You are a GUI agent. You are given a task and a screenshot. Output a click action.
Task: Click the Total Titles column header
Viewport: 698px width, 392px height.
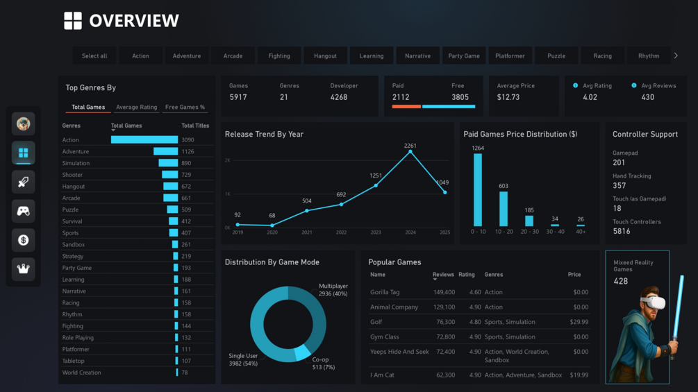click(x=195, y=126)
